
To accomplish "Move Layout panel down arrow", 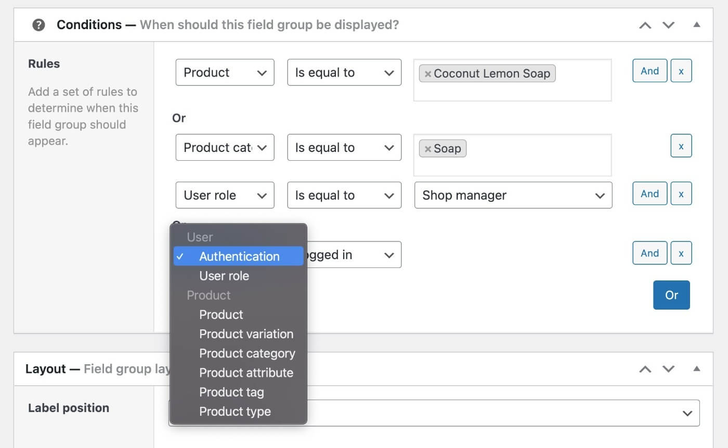I will pos(668,369).
